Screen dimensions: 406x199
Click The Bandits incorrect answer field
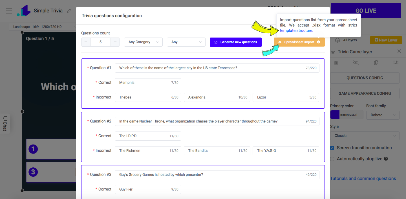[x=217, y=151]
